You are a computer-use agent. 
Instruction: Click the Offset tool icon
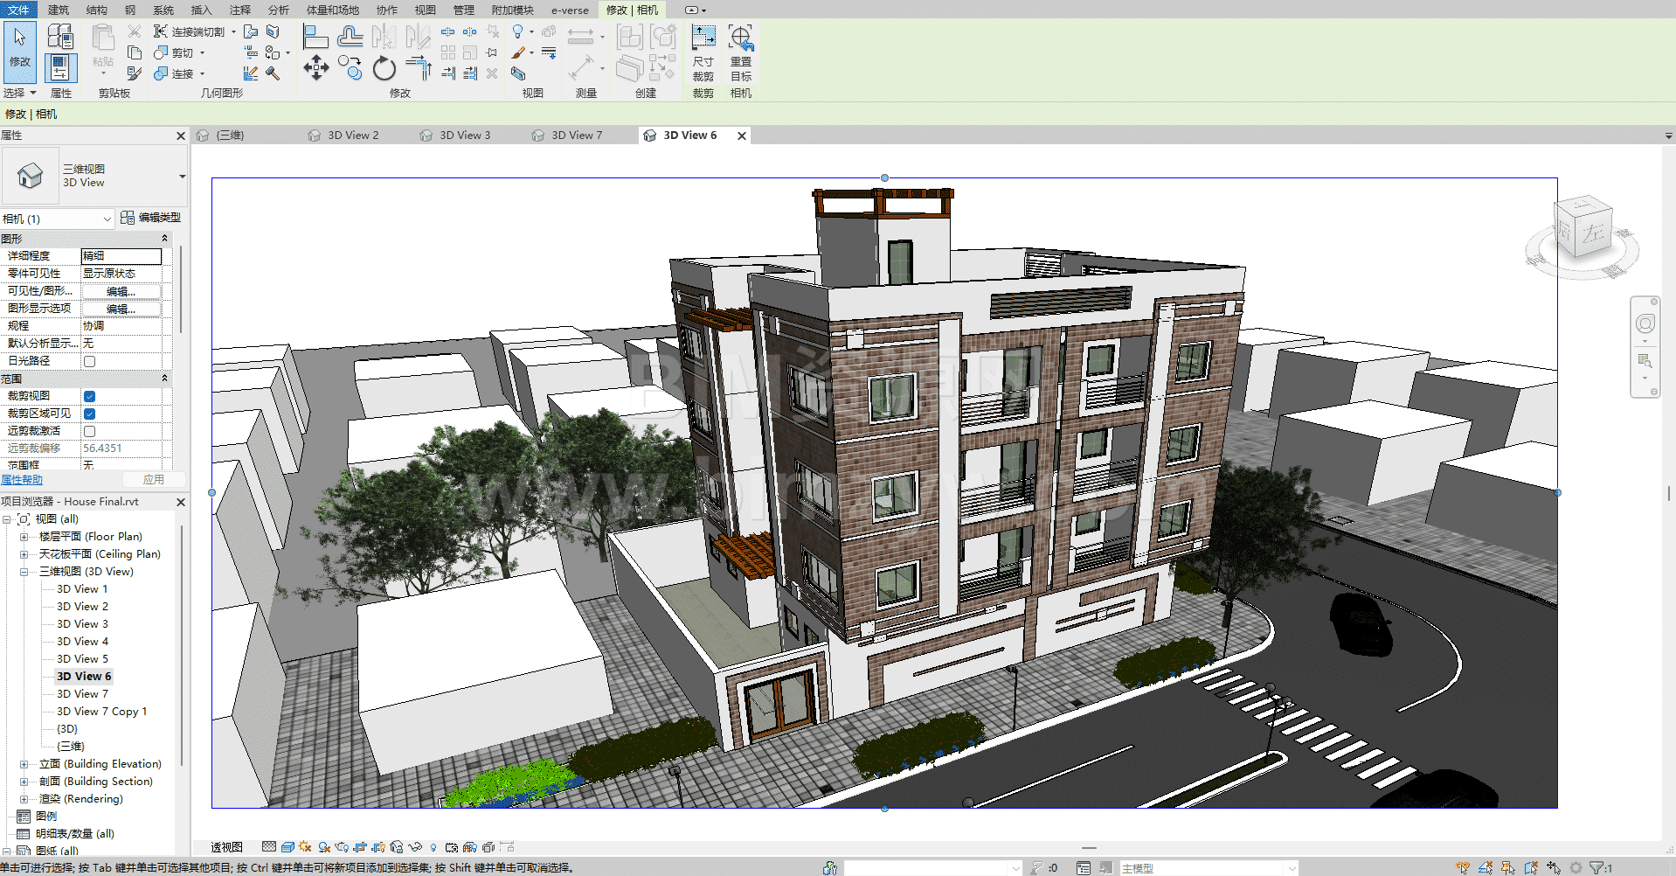350,37
